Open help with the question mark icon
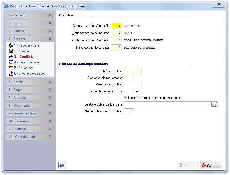The height and width of the screenshot is (175, 230). coord(61,165)
